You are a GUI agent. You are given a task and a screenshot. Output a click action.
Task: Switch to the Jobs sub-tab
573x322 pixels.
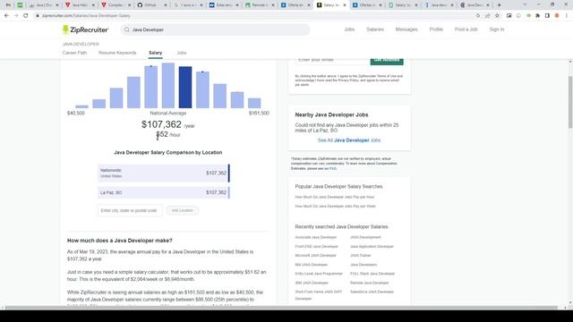(x=181, y=53)
